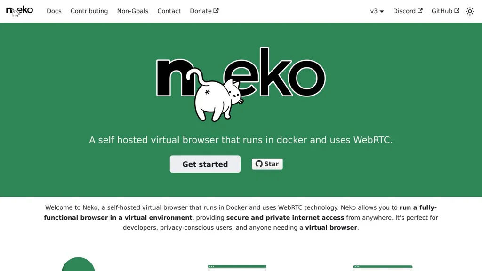Go to Non-Goals page
This screenshot has height=271, width=482.
tap(132, 11)
